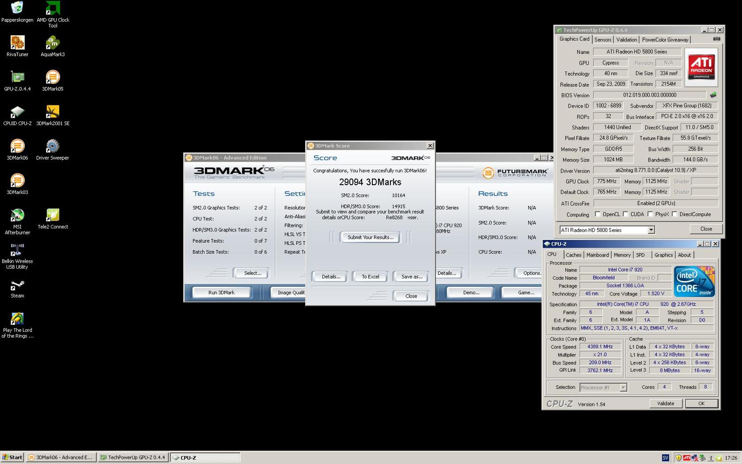Switch to SPD tab in CPU-Z

[640, 255]
